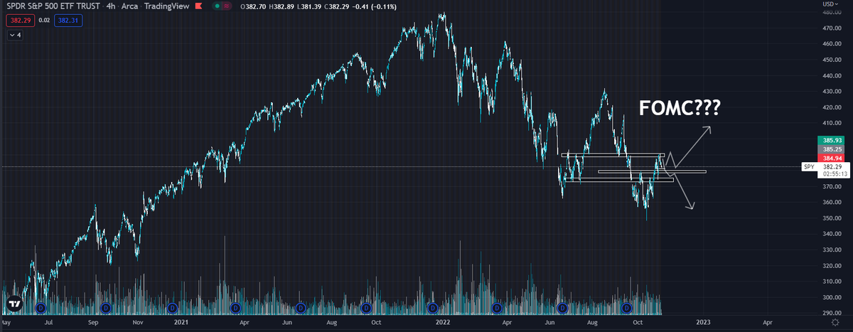The height and width of the screenshot is (332, 853).
Task: Open the dividend marker near Jun 2022
Action: tap(563, 308)
